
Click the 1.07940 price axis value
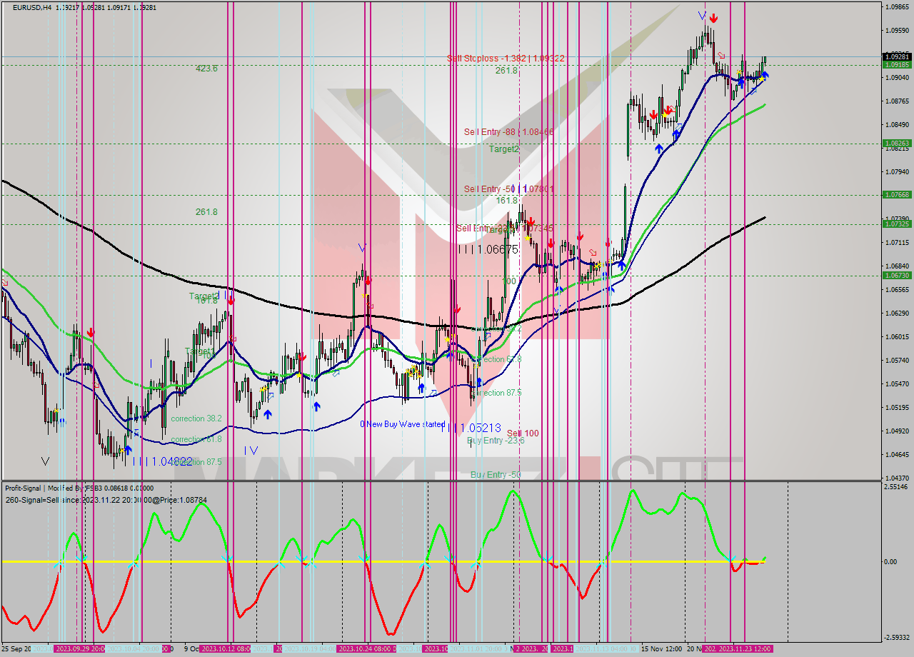(897, 172)
